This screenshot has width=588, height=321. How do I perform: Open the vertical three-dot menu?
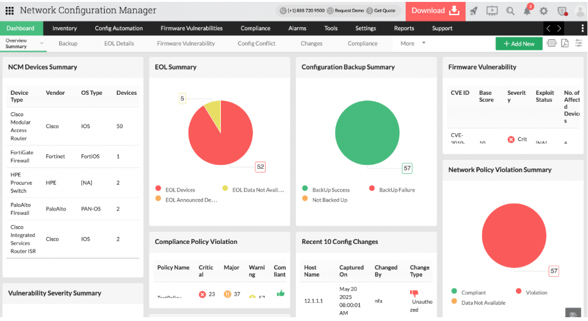tap(582, 28)
